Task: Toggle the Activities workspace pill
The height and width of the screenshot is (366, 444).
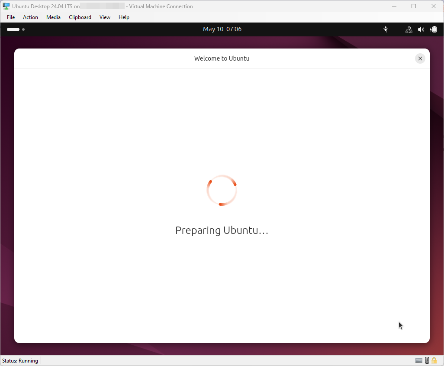Action: 13,29
